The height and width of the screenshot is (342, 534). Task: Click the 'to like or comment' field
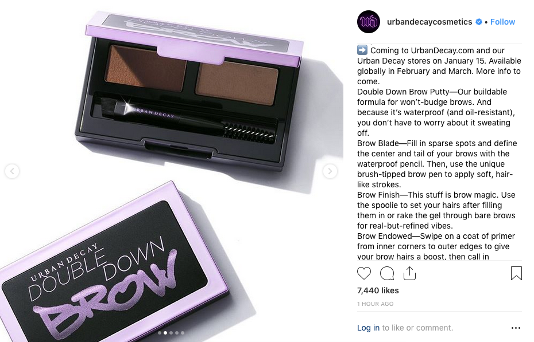pos(417,328)
